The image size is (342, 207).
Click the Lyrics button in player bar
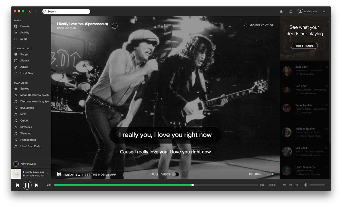(272, 185)
